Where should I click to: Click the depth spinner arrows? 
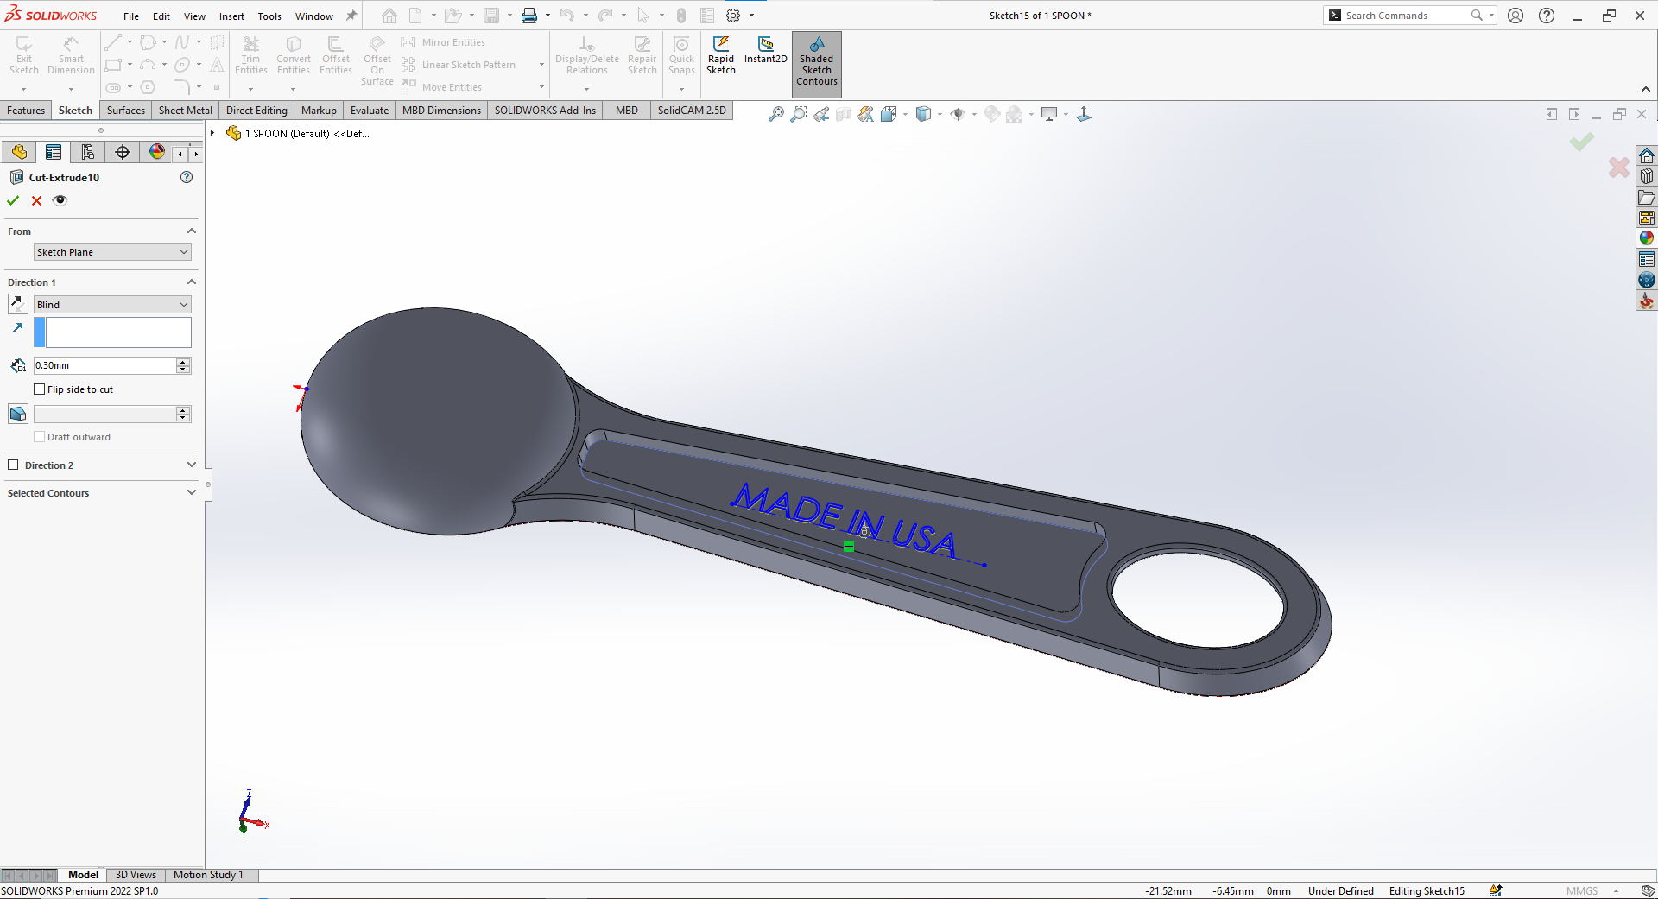(183, 365)
